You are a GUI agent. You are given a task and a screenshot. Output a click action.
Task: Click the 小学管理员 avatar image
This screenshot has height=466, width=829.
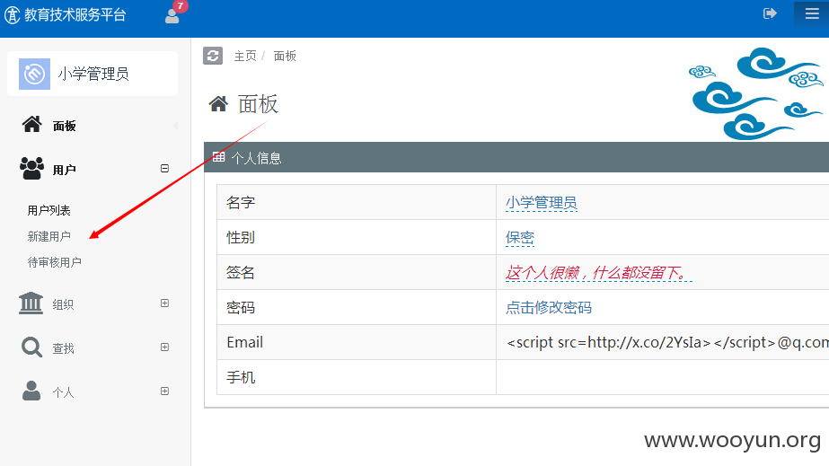pos(34,74)
